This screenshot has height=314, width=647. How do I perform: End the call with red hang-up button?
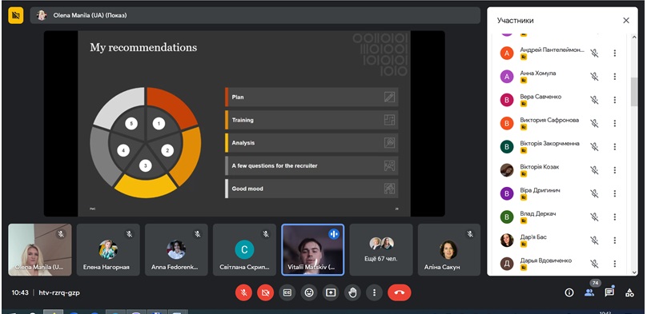[x=400, y=292]
